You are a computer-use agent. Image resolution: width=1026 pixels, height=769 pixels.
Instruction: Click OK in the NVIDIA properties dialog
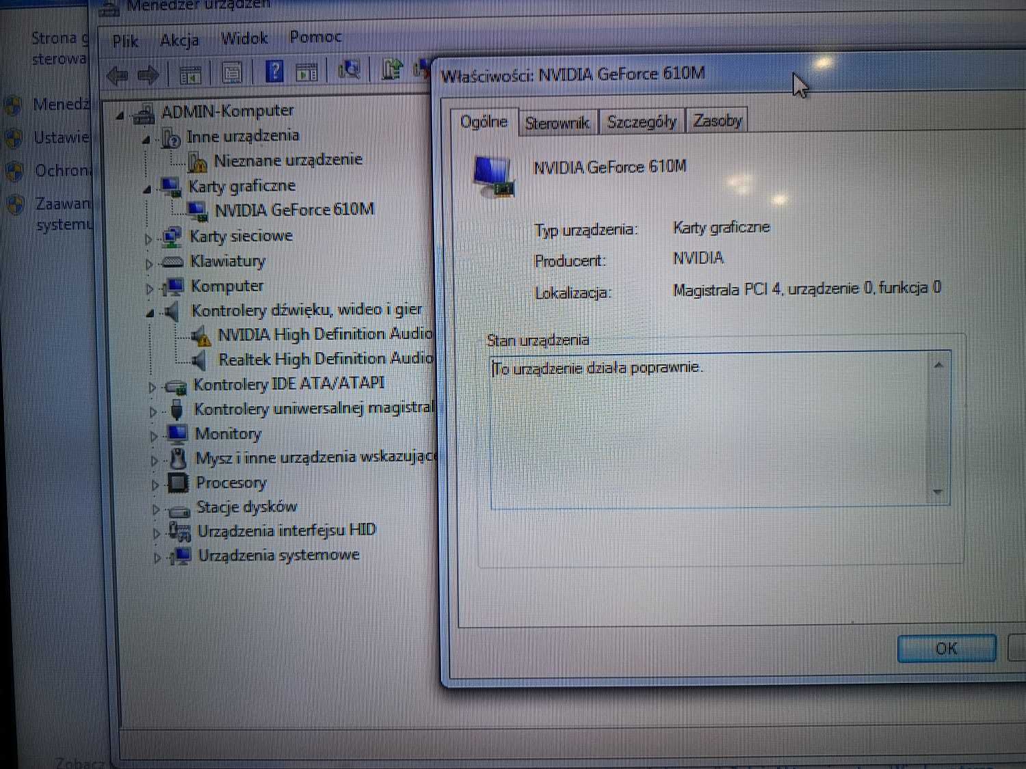(947, 648)
